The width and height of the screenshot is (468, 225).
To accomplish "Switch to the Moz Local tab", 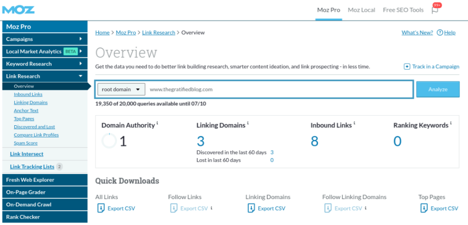I will [x=362, y=10].
